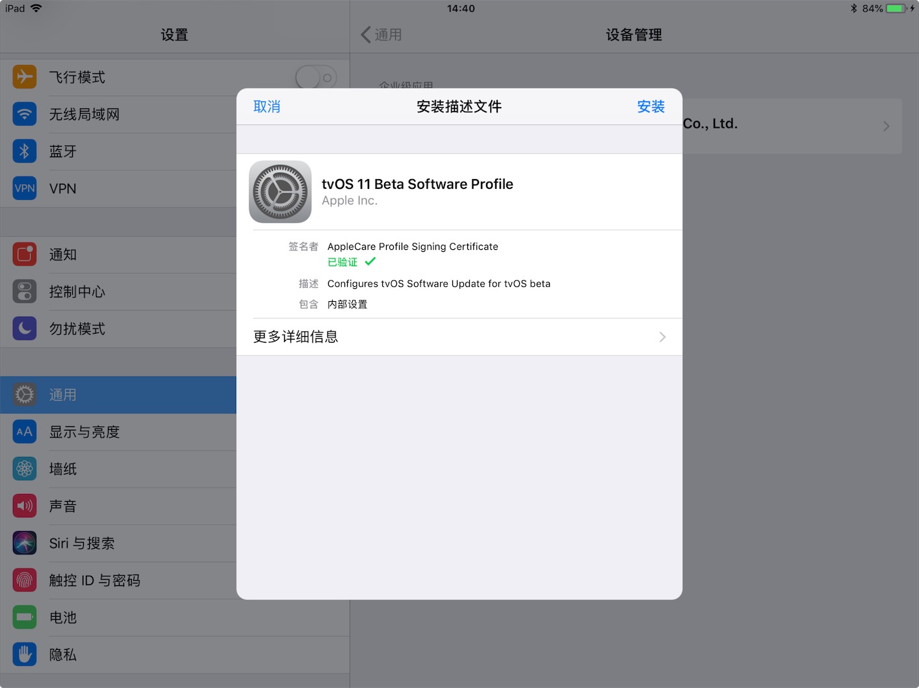Select the 已验证 verified label

pyautogui.click(x=343, y=262)
